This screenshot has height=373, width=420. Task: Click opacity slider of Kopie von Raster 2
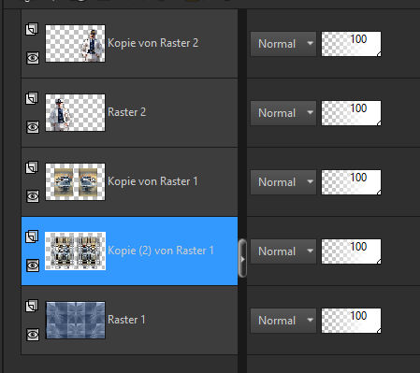pyautogui.click(x=351, y=44)
